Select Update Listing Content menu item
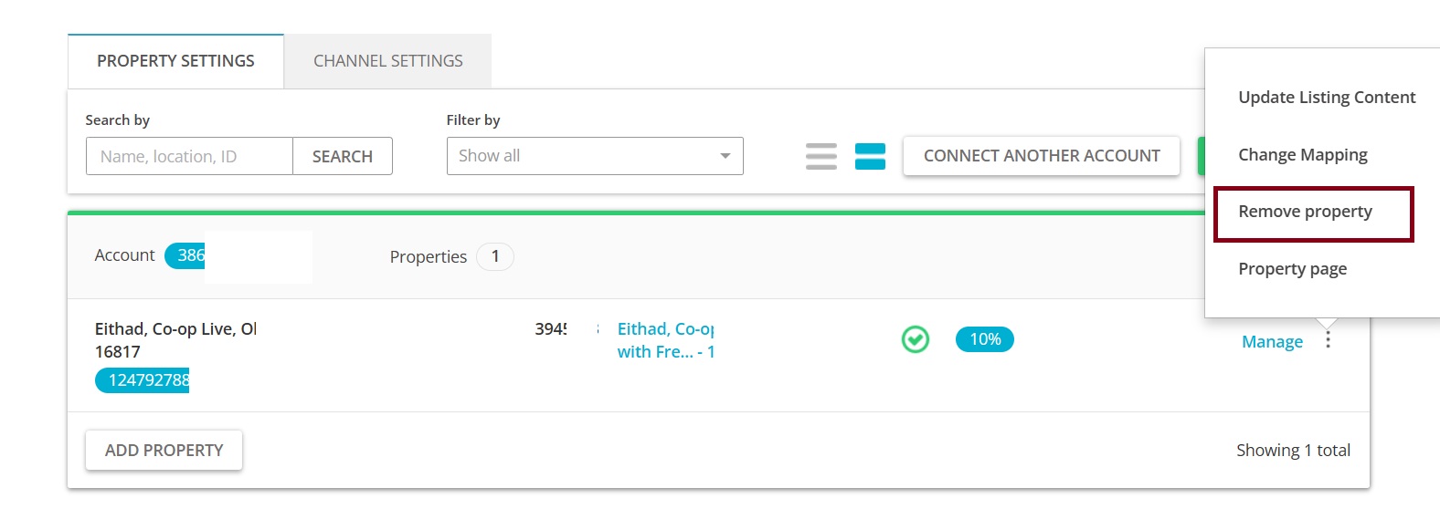Screen dimensions: 1440x509 [x=1327, y=98]
